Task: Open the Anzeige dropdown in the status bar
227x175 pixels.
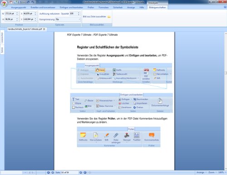Action: (x=202, y=172)
